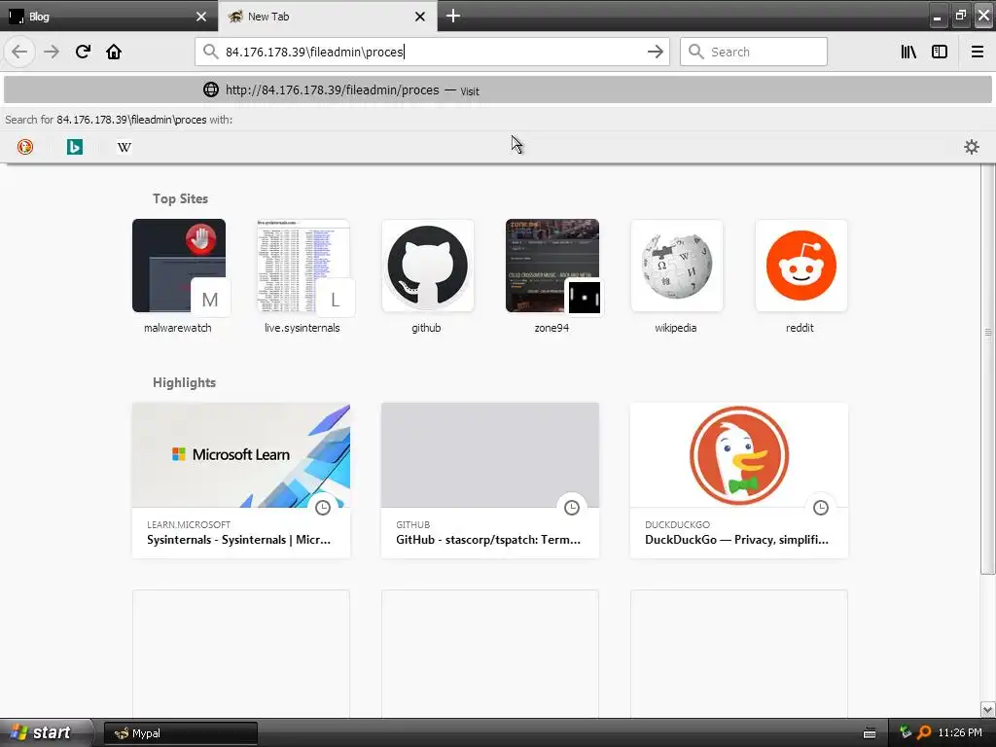This screenshot has height=747, width=996.
Task: Switch to the Blog tab
Action: coord(108,17)
